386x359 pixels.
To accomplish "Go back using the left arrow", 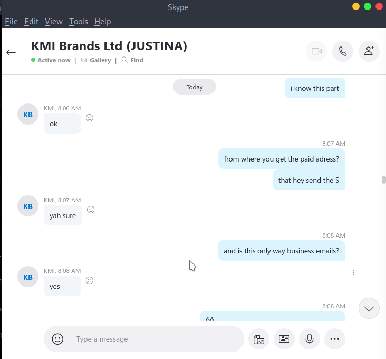I will pyautogui.click(x=11, y=52).
